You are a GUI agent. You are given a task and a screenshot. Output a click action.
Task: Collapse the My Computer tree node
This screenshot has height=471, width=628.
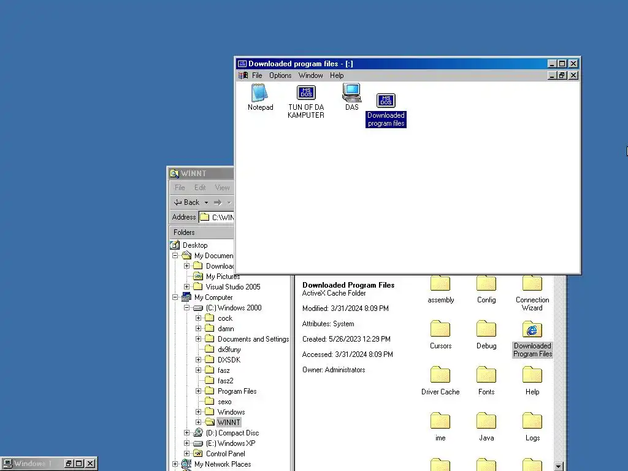point(175,297)
